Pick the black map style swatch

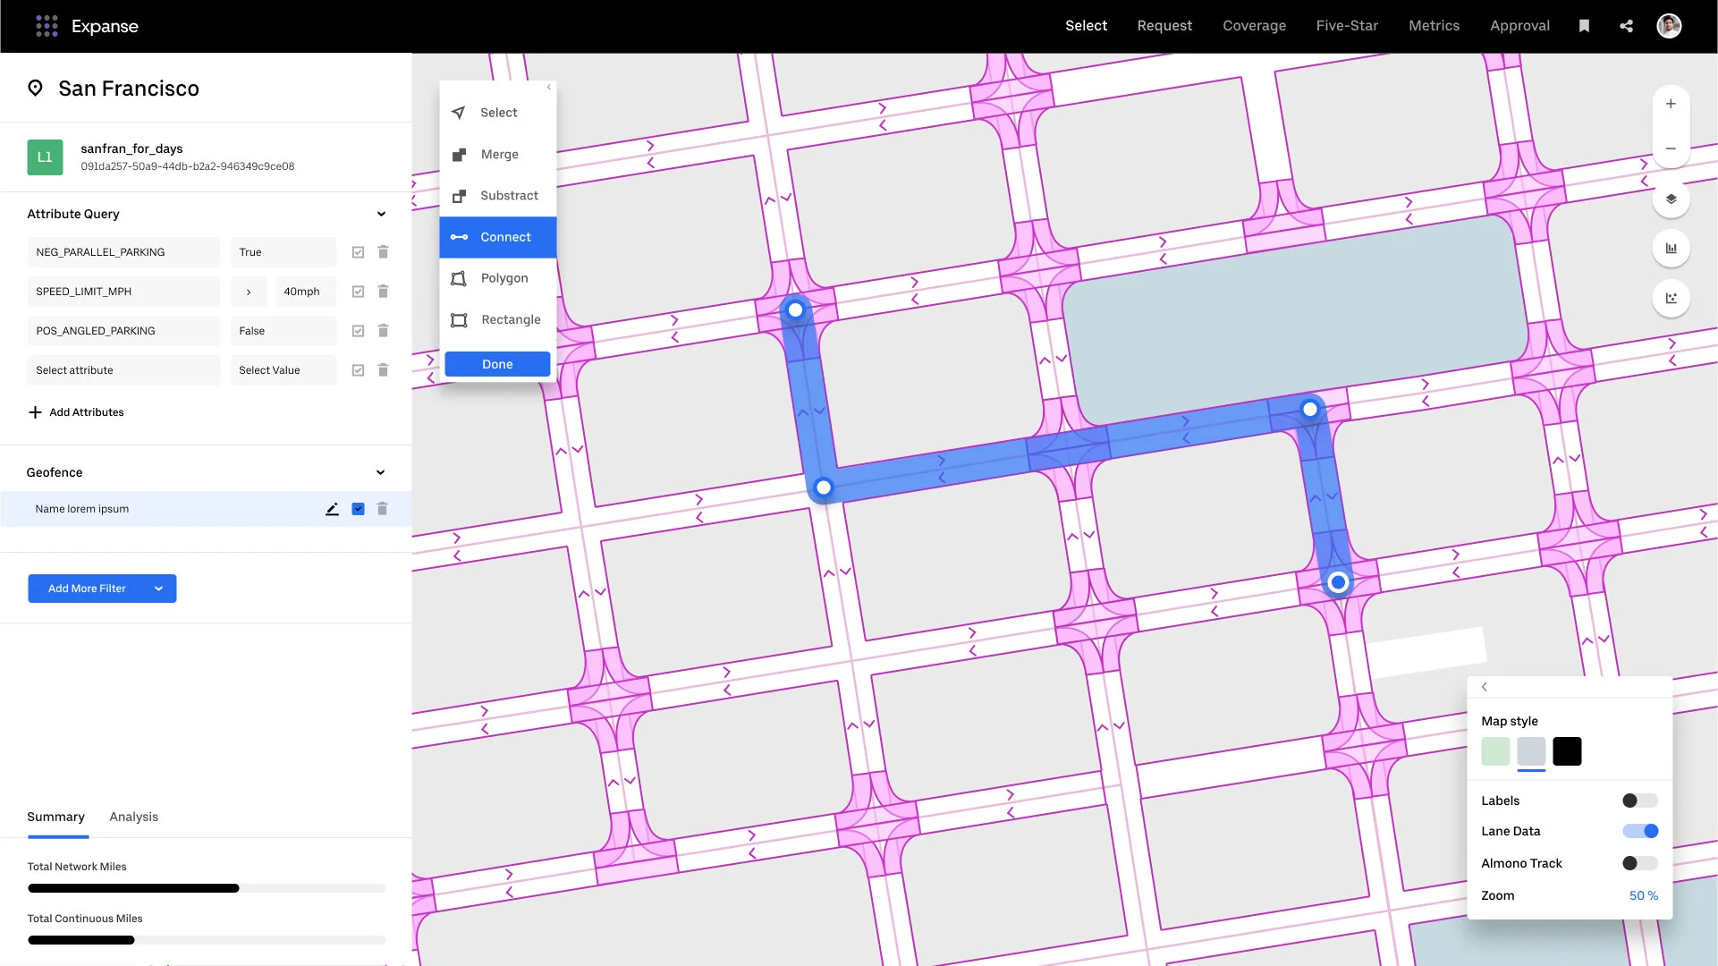tap(1567, 751)
